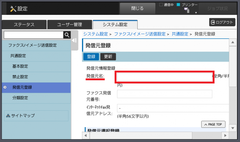The height and width of the screenshot is (142, 240).
Task: Click the blue 登録 button
Action: pyautogui.click(x=91, y=57)
